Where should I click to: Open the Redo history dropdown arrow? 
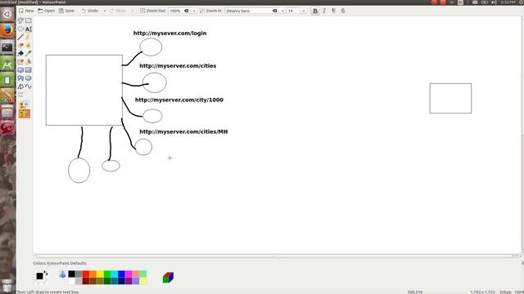tap(133, 11)
